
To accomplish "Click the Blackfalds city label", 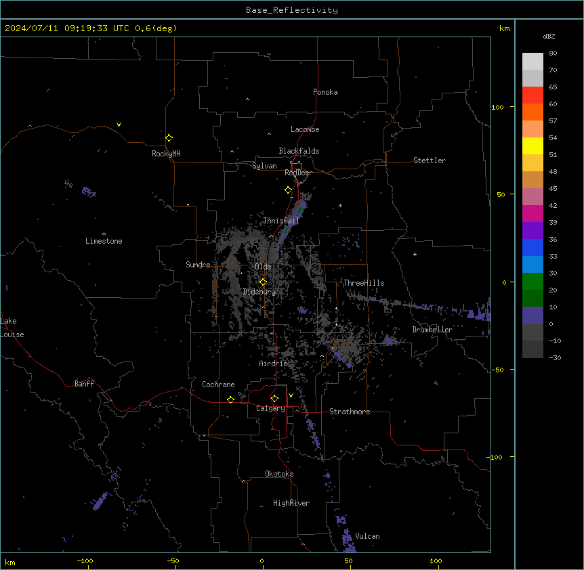I will click(299, 151).
